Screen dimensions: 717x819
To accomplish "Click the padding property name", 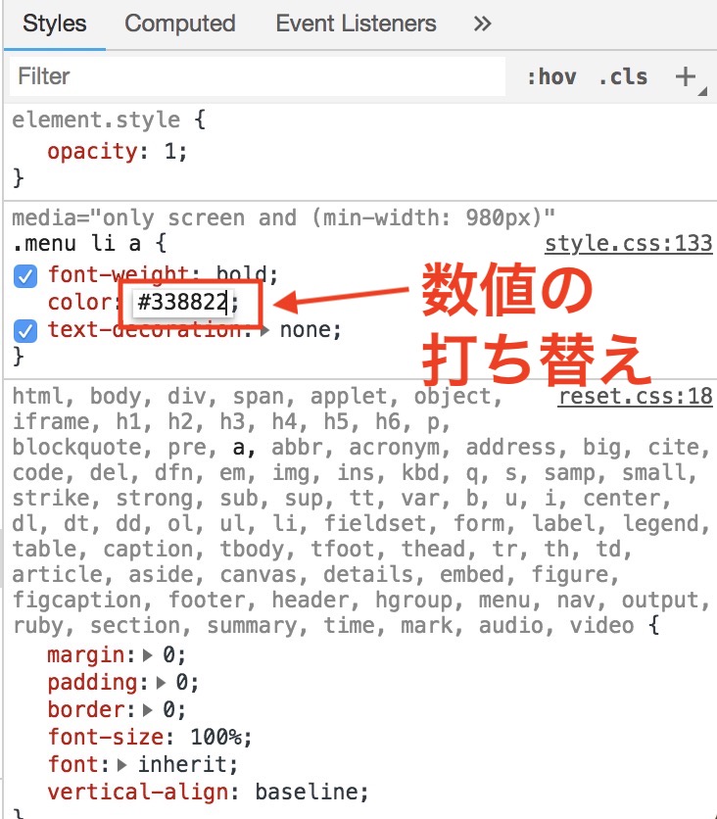I will click(92, 682).
